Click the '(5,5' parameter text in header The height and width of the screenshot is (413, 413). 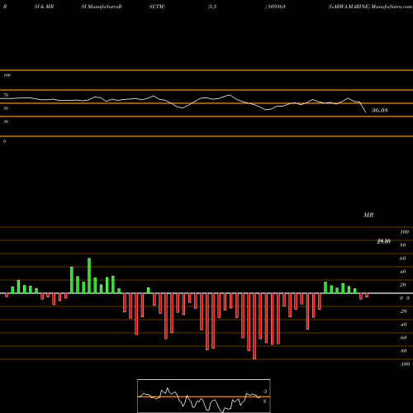pos(212,7)
